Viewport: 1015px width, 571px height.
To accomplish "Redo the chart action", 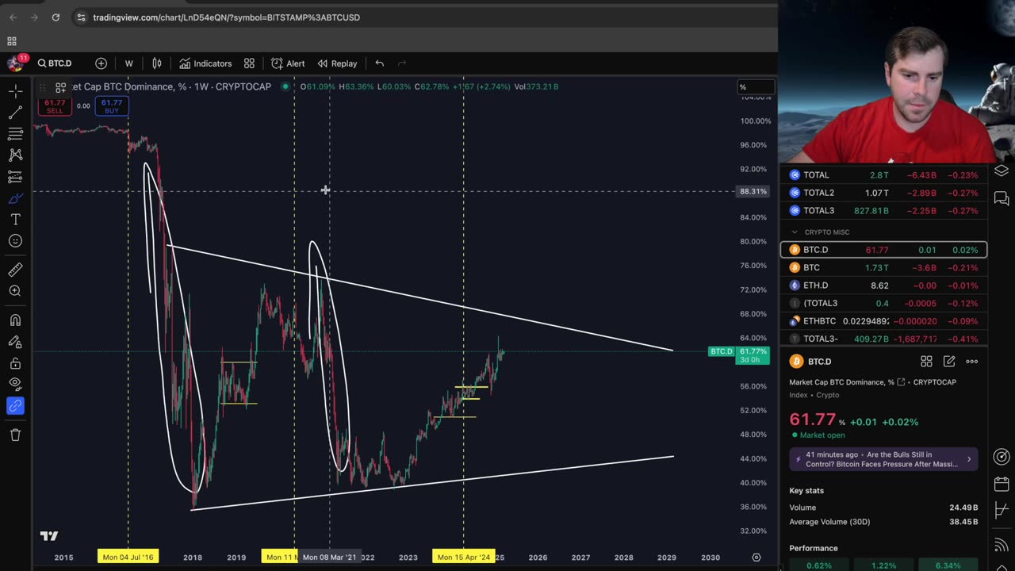I will coord(401,63).
